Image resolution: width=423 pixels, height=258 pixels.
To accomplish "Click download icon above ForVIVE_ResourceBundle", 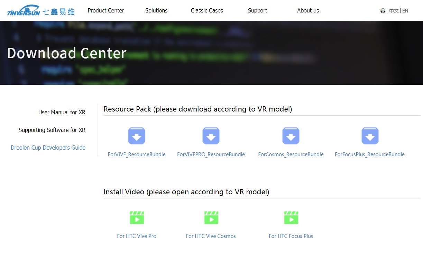I will pyautogui.click(x=137, y=136).
